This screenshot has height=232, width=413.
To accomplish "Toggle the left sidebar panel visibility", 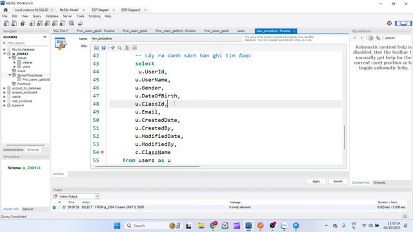I will (x=398, y=23).
